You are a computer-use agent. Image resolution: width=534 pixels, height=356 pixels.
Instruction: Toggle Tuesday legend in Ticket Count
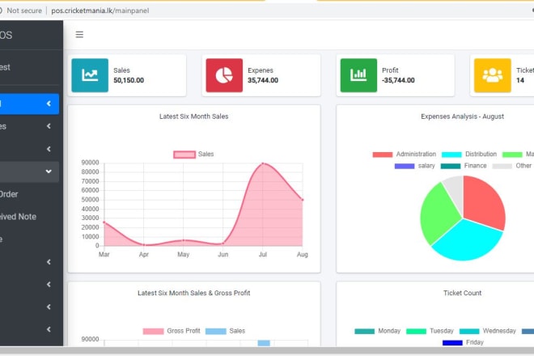(430, 331)
